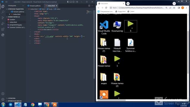190x107 pixels.
Task: Toggle the secondary side bar layout icon
Action: pyautogui.click(x=73, y=2)
